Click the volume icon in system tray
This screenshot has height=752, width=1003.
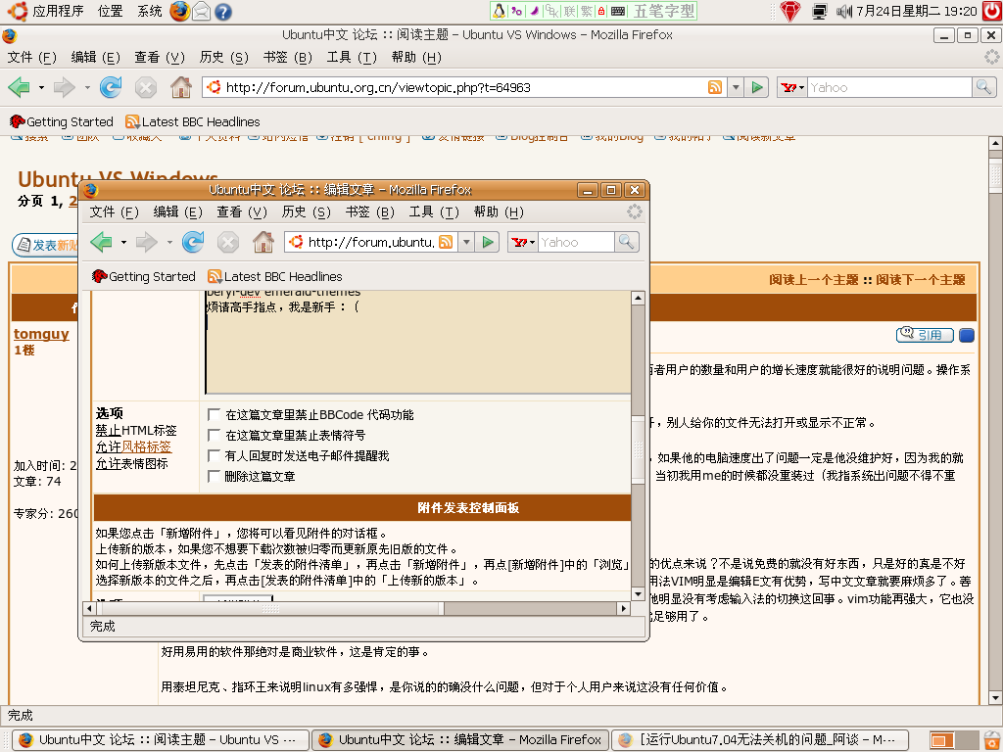(844, 11)
